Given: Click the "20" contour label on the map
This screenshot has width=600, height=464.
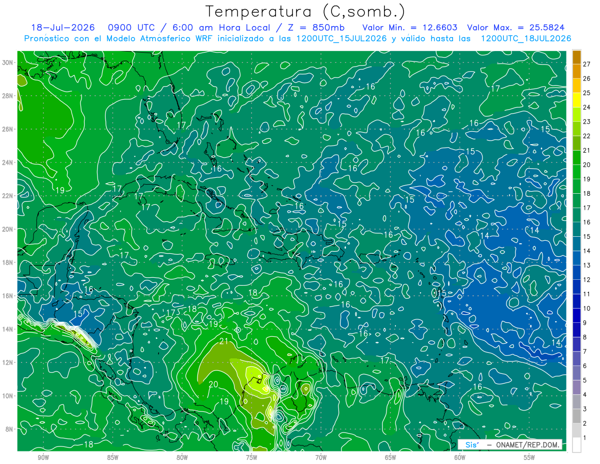Looking at the screenshot, I should click(x=213, y=384).
